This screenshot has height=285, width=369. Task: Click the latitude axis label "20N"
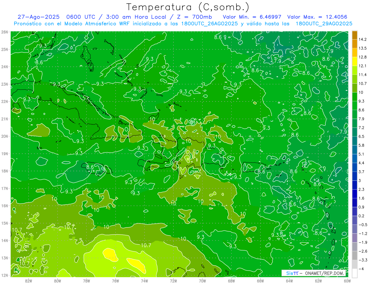[4, 136]
